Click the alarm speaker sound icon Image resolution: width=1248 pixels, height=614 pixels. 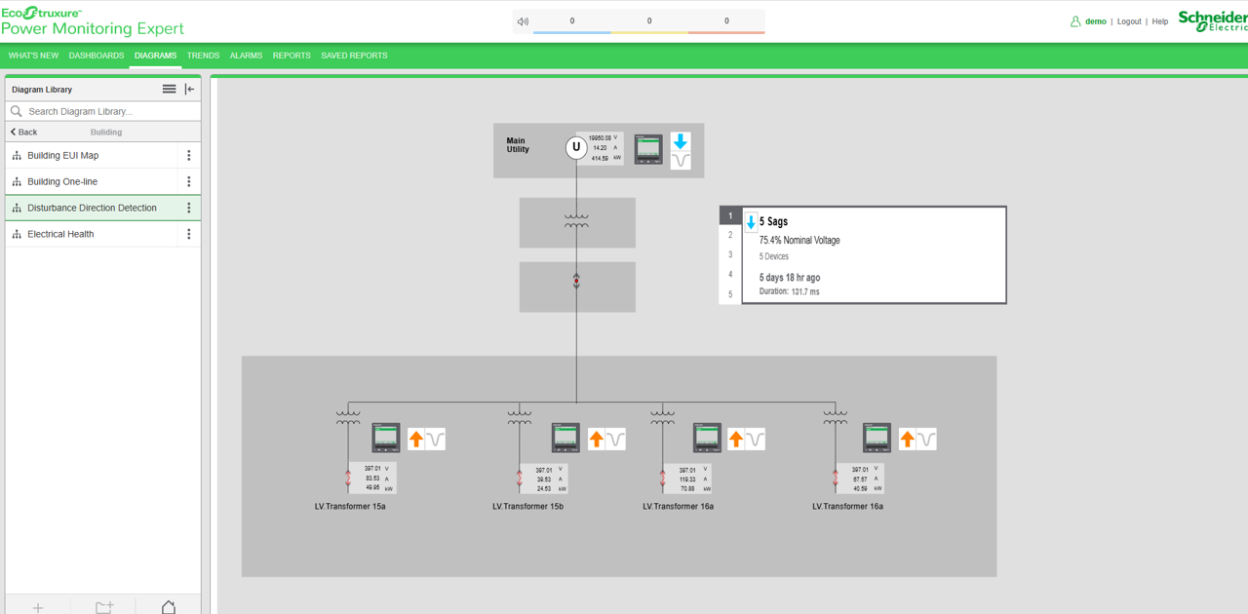coord(524,21)
